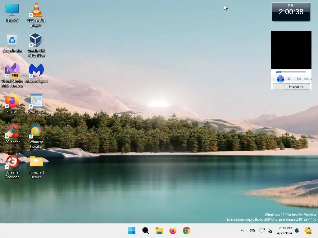
Task: Select the VLC media player shortcut
Action: tap(36, 15)
